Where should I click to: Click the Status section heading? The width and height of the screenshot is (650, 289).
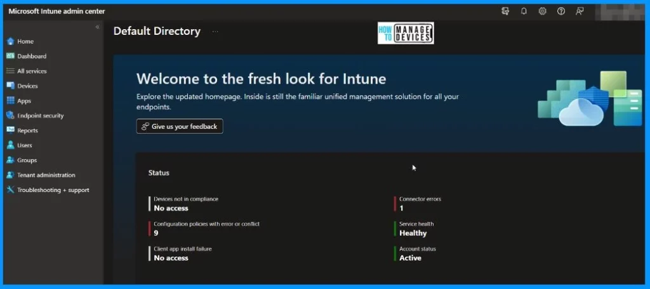[x=159, y=172]
